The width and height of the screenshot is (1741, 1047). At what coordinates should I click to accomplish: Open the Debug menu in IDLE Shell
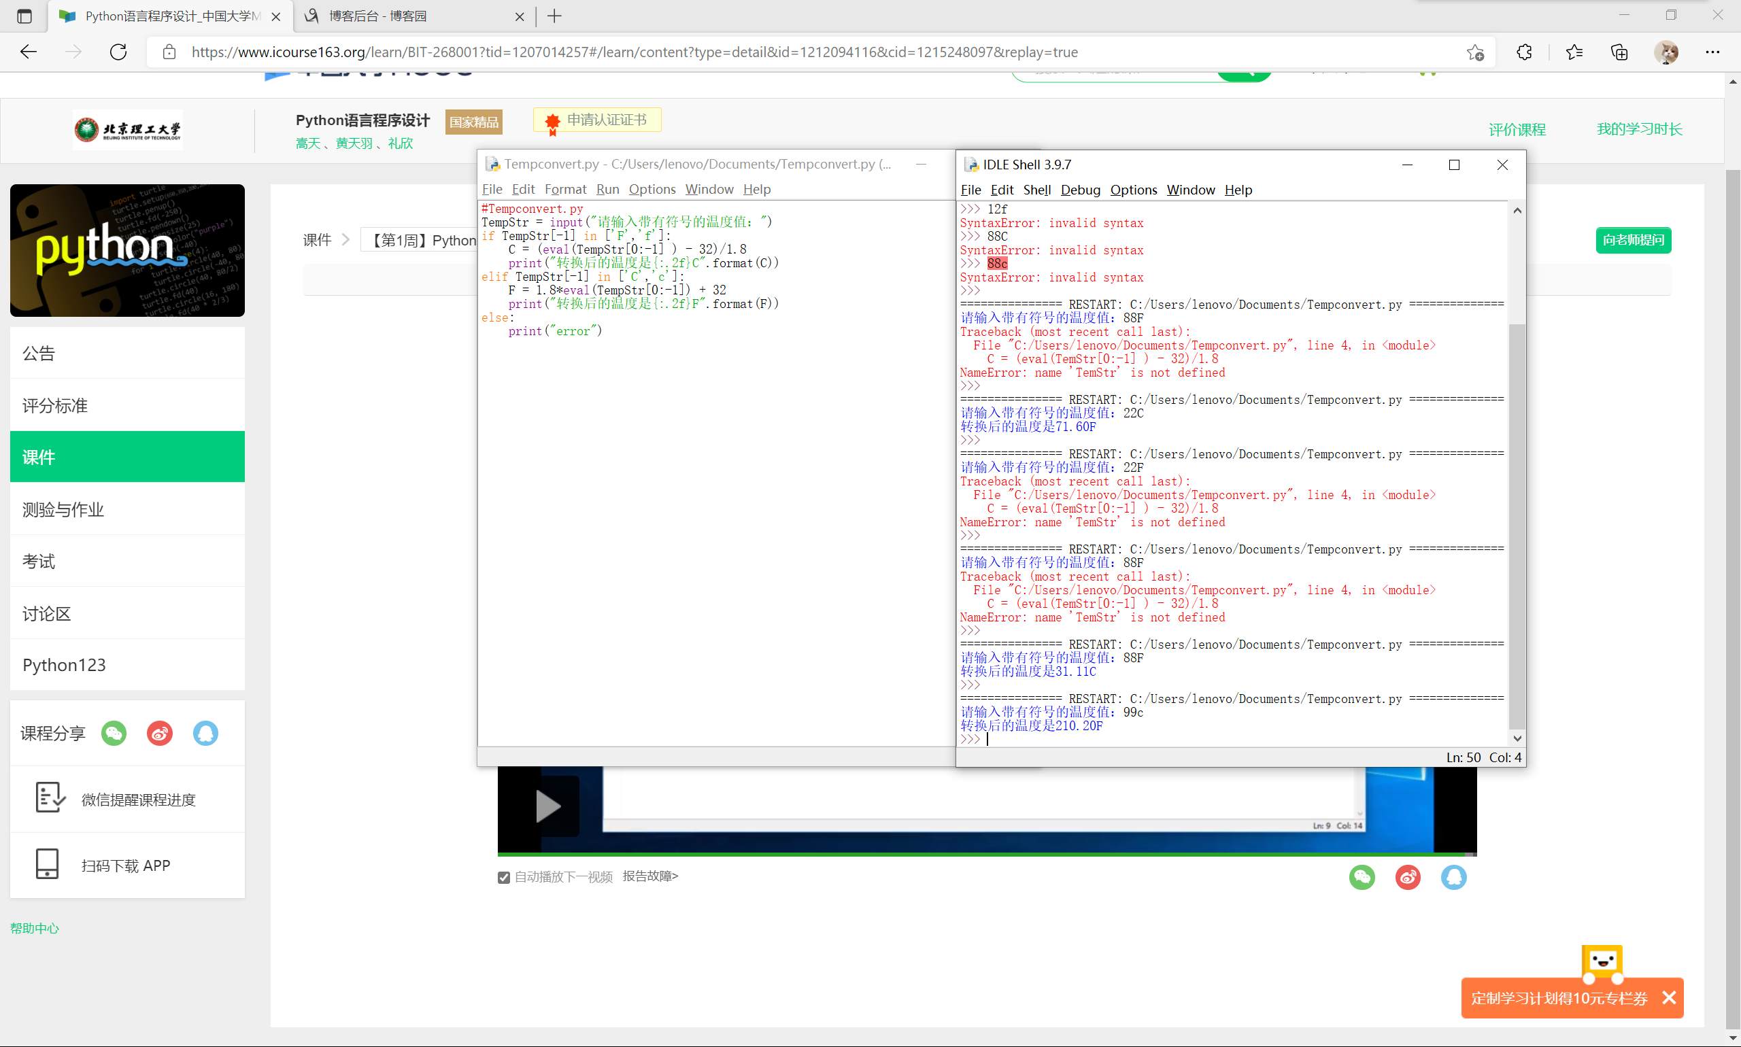1080,190
